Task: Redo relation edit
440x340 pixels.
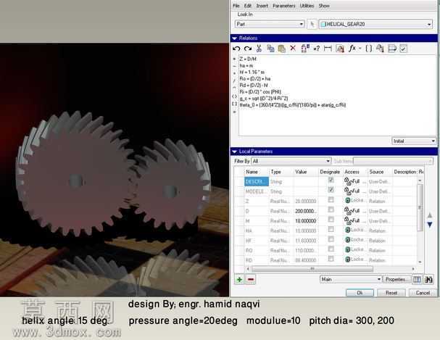Action: click(x=247, y=49)
